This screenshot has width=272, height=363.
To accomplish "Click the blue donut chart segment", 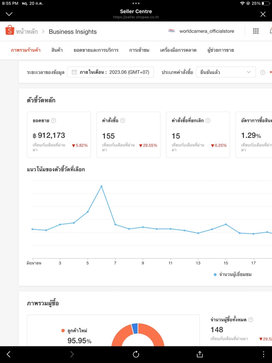I will (x=135, y=329).
